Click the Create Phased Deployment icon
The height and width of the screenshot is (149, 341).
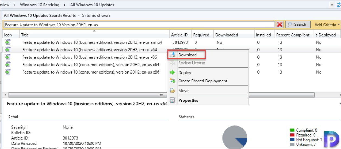[172, 81]
